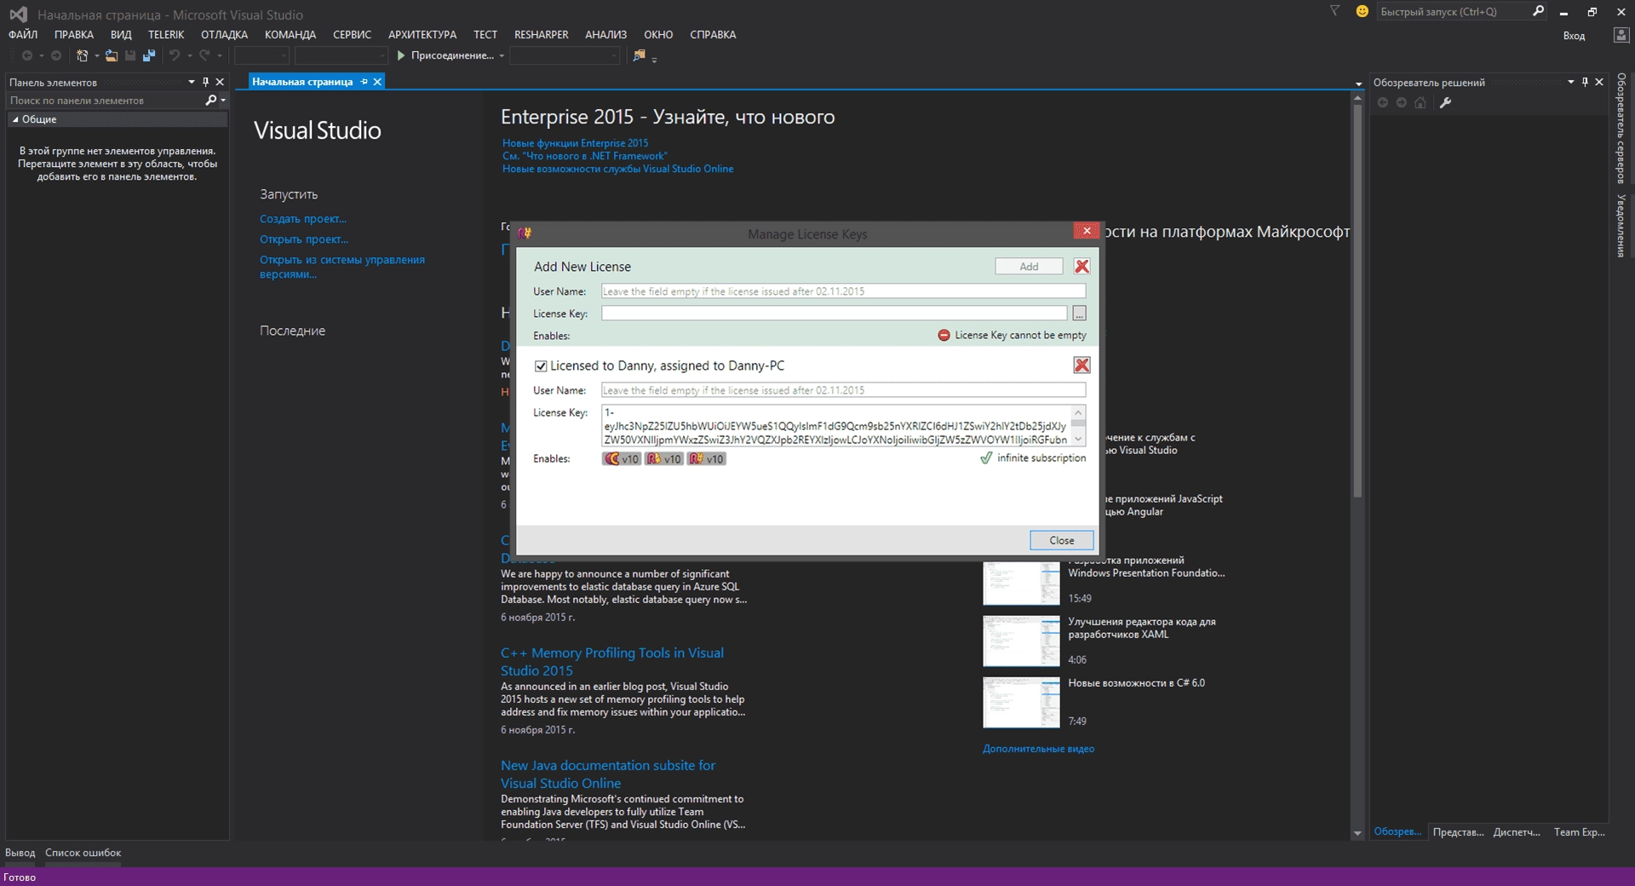This screenshot has width=1635, height=886.
Task: Open the toolbar overflow options arrow
Action: coord(654,59)
